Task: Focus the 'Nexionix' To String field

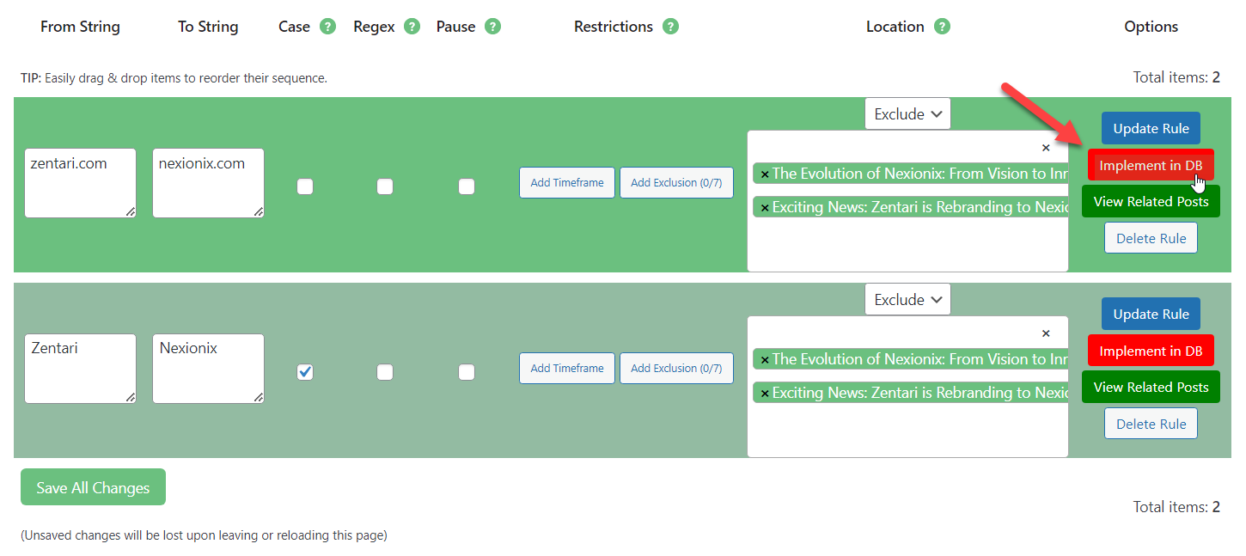Action: coord(208,369)
